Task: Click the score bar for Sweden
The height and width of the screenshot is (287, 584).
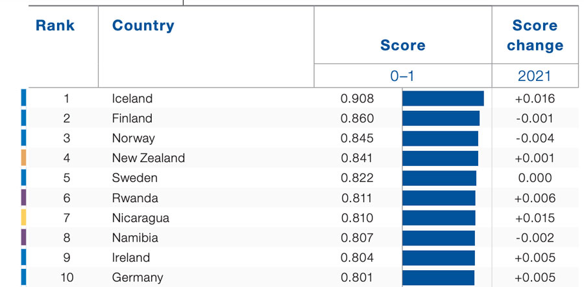Action: click(x=439, y=178)
